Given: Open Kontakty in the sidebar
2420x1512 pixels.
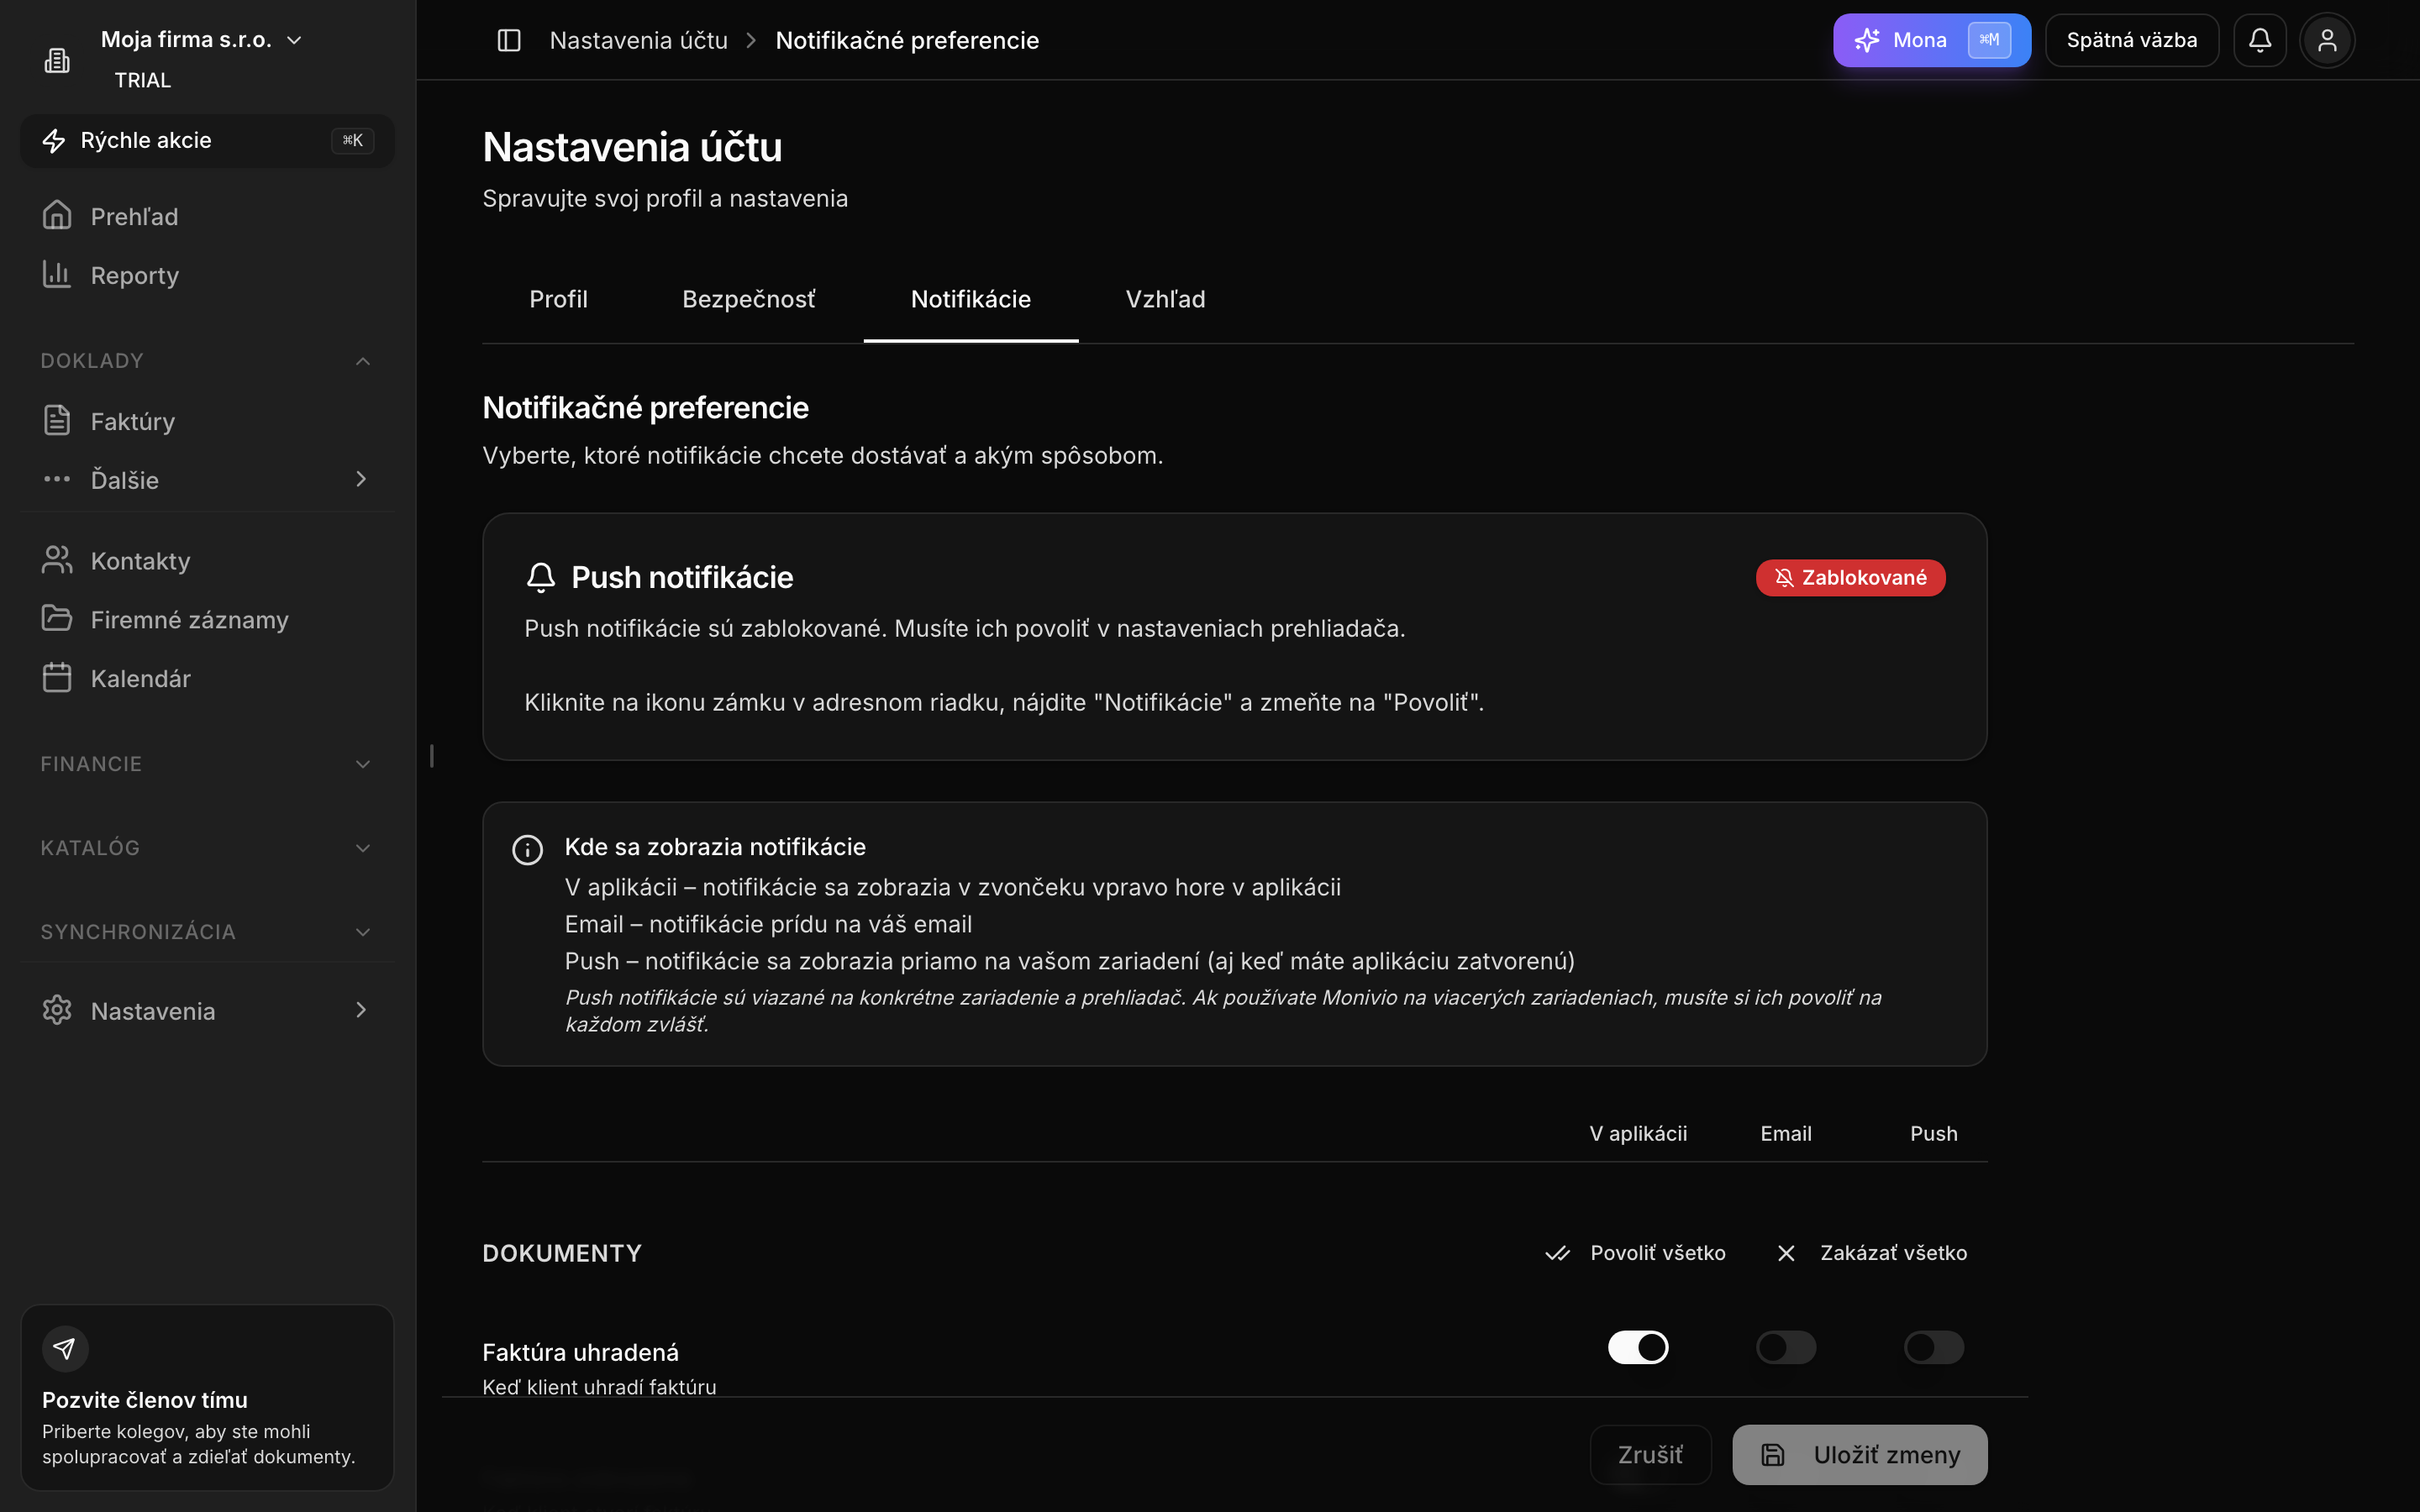Looking at the screenshot, I should [207, 561].
